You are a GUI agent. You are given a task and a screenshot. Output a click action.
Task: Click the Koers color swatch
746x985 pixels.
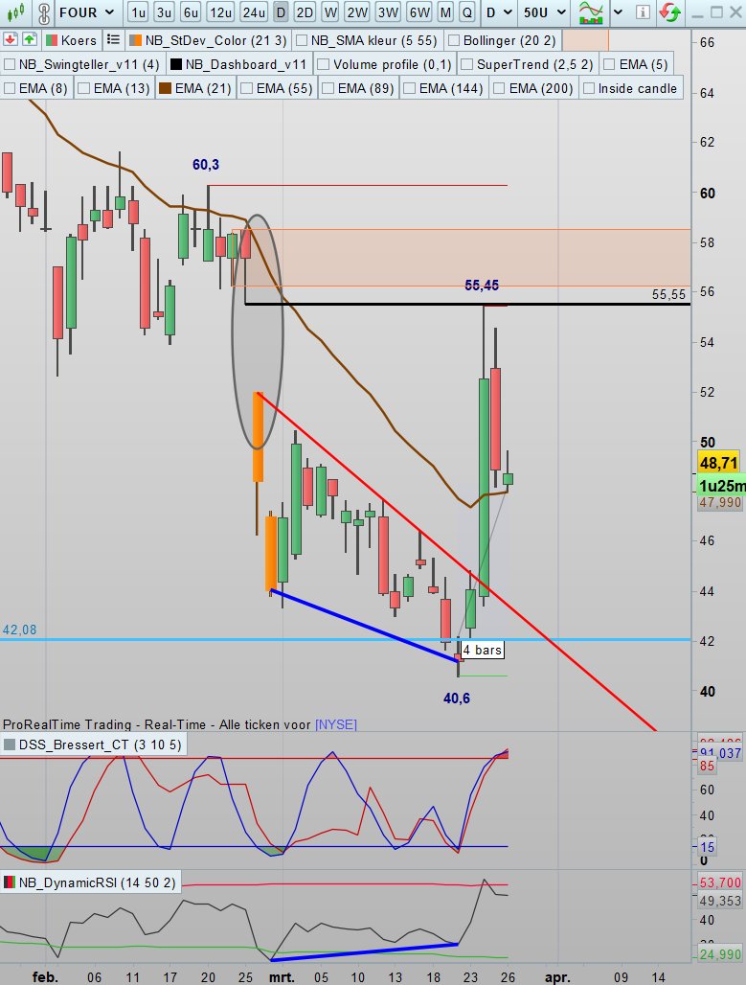coord(51,41)
